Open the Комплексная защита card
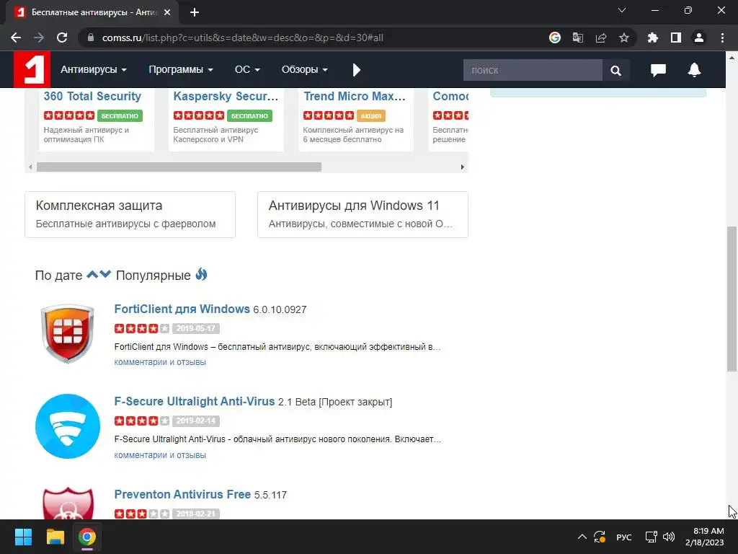The height and width of the screenshot is (554, 738). pyautogui.click(x=130, y=214)
